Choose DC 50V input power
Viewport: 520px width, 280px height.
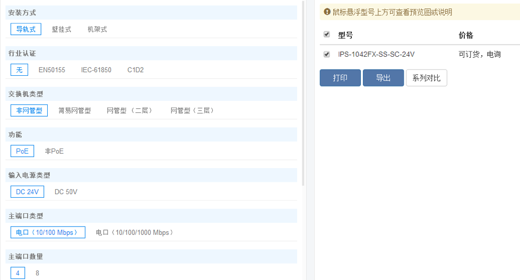coord(66,192)
